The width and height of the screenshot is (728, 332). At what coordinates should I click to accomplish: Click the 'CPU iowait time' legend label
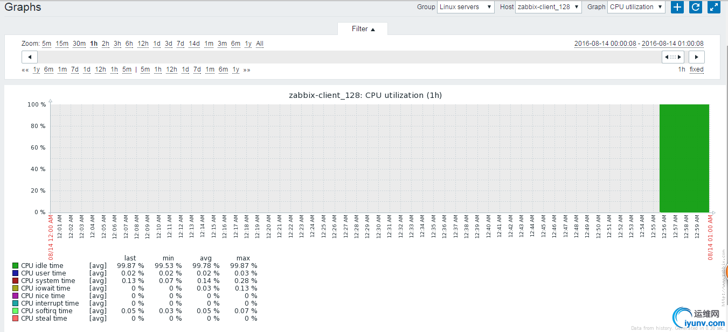46,288
